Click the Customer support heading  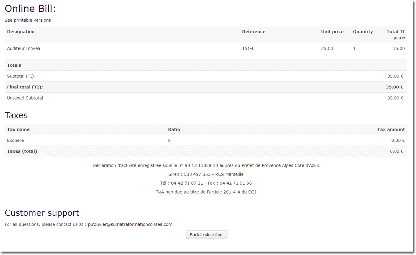pos(42,213)
